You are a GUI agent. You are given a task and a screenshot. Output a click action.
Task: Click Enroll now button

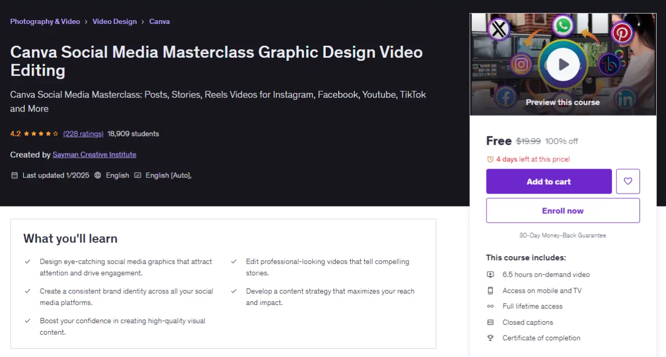point(563,210)
